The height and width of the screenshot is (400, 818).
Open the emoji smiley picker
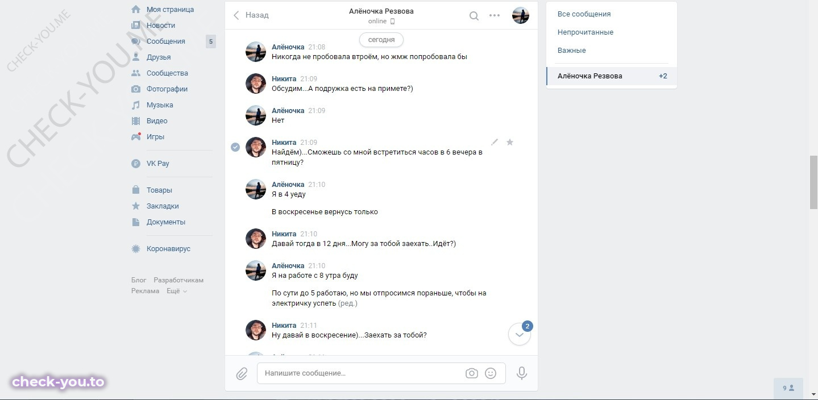coord(491,373)
